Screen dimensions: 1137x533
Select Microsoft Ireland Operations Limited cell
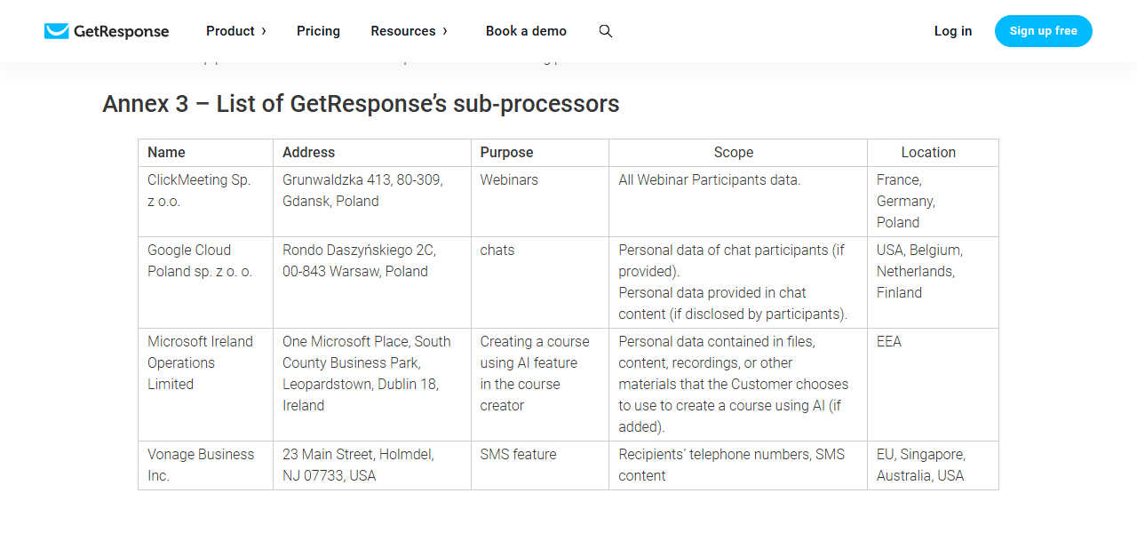pos(205,385)
